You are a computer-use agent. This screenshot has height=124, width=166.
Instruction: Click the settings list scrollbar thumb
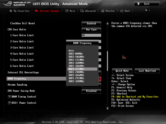click(x=107, y=61)
